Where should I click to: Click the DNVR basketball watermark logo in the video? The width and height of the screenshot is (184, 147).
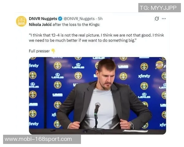(159, 65)
